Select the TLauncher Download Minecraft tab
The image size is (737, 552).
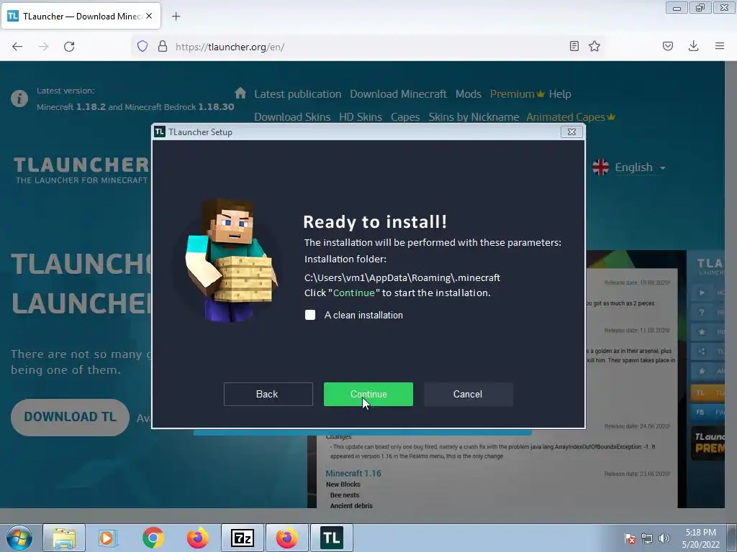point(81,16)
